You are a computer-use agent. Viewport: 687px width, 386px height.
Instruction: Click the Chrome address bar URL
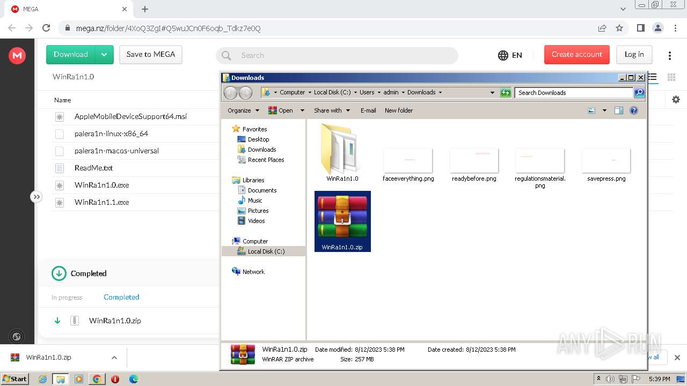pos(168,28)
